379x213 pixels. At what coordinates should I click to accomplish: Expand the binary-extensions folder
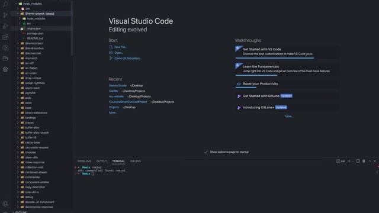(x=18, y=112)
